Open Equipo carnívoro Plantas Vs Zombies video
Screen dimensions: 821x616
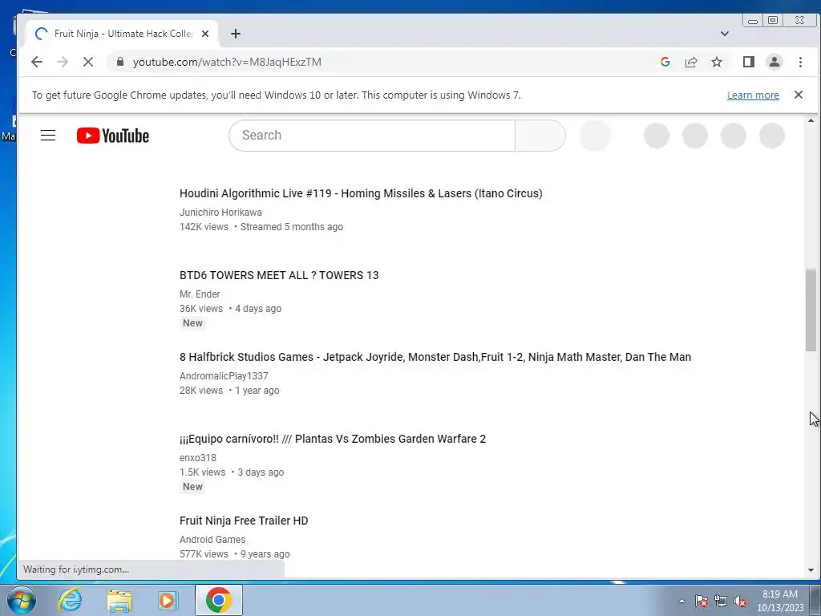333,439
